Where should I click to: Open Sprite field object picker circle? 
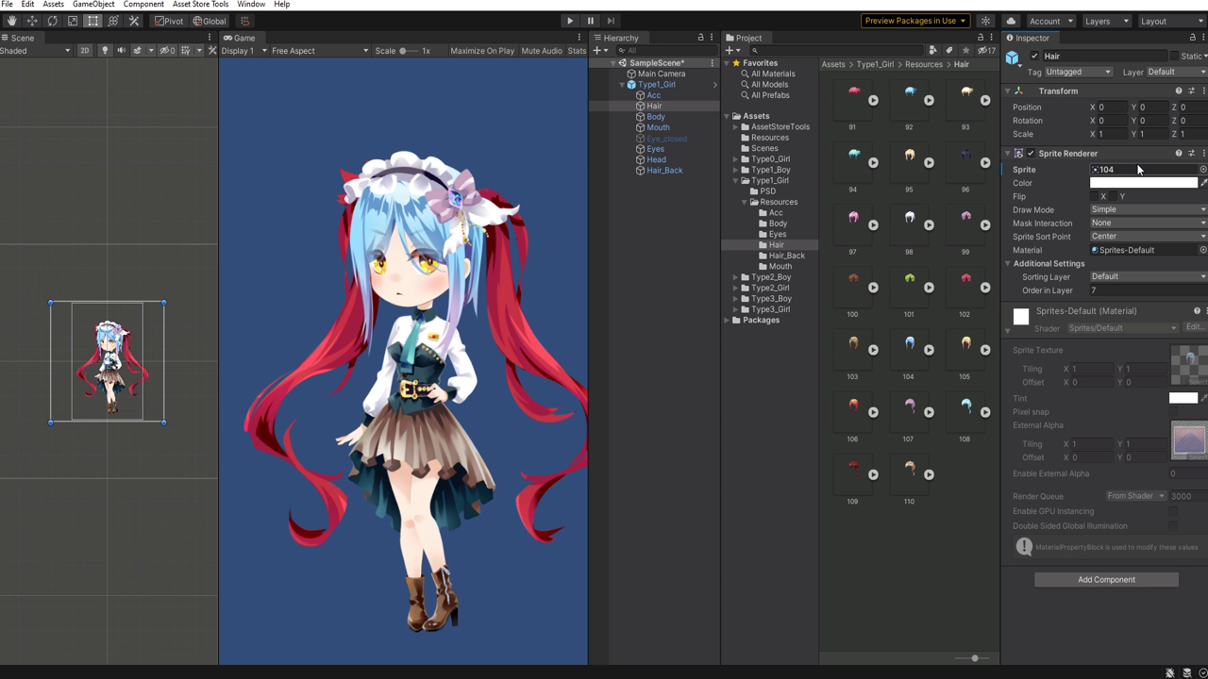tap(1202, 170)
